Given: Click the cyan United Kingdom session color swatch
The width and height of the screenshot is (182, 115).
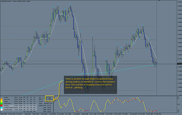Looking at the screenshot, I should click(1, 107).
